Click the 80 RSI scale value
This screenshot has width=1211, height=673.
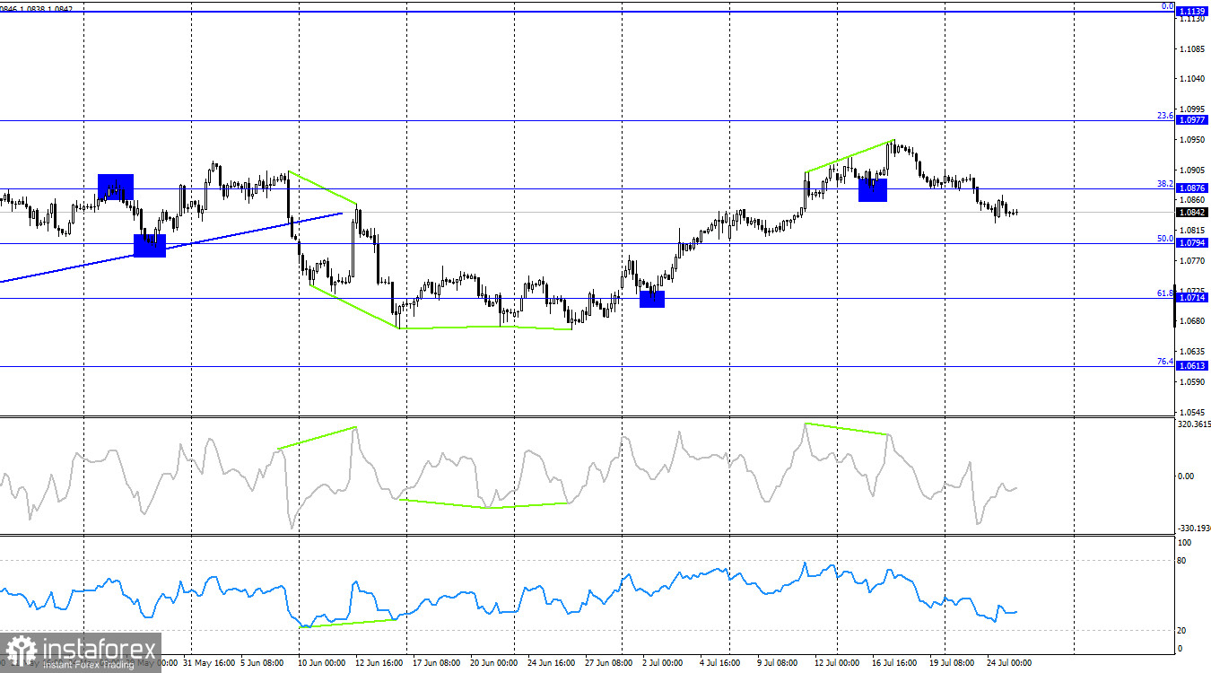click(1182, 561)
